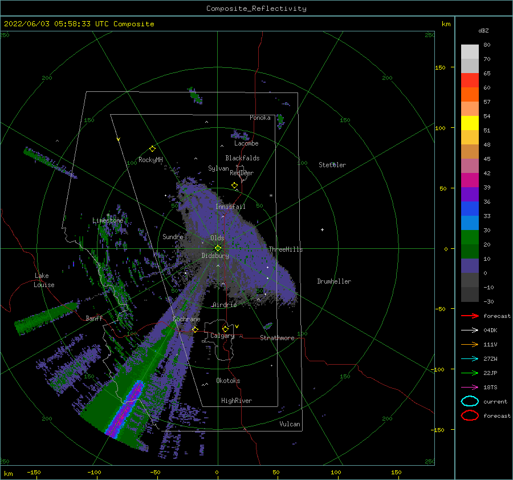Click the yellow radar site marker at Didsbury

218,248
